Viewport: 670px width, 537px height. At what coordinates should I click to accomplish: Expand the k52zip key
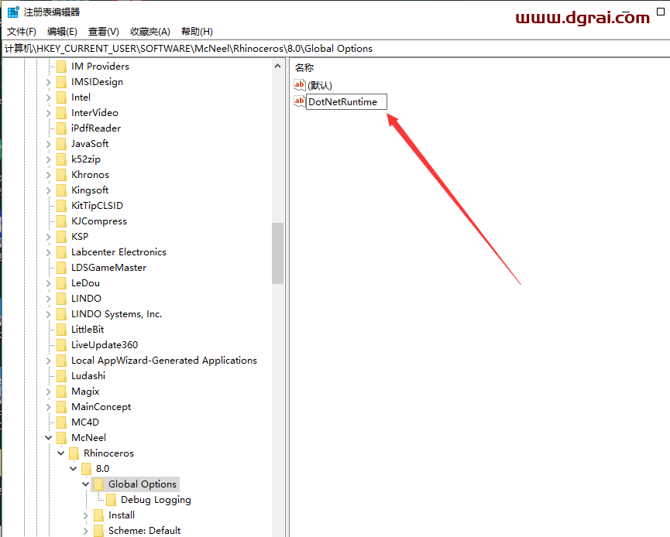(x=48, y=159)
